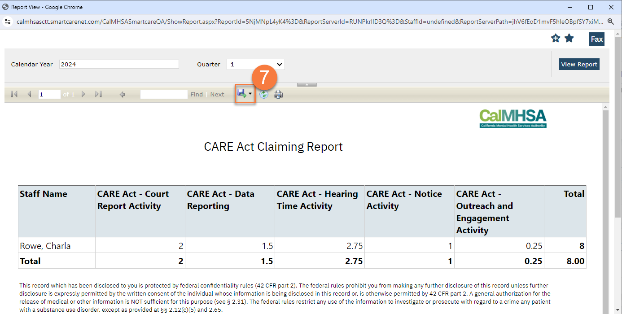Open the browser search zoom icon
The image size is (622, 314).
point(611,21)
